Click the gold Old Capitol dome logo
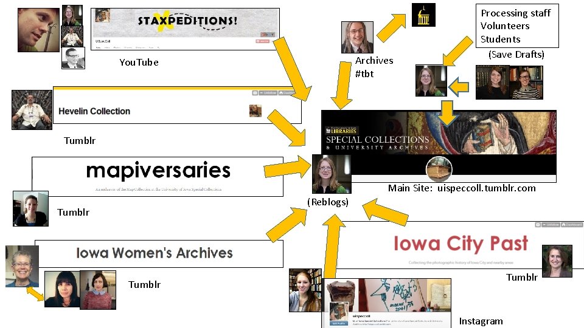 [423, 15]
